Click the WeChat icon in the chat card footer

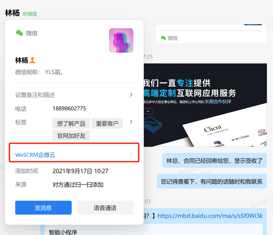pos(163,38)
